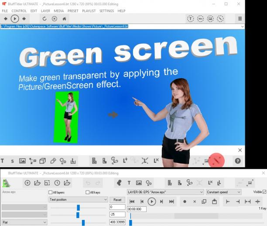Click the Reset button
This screenshot has height=226, width=267.
[x=117, y=200]
